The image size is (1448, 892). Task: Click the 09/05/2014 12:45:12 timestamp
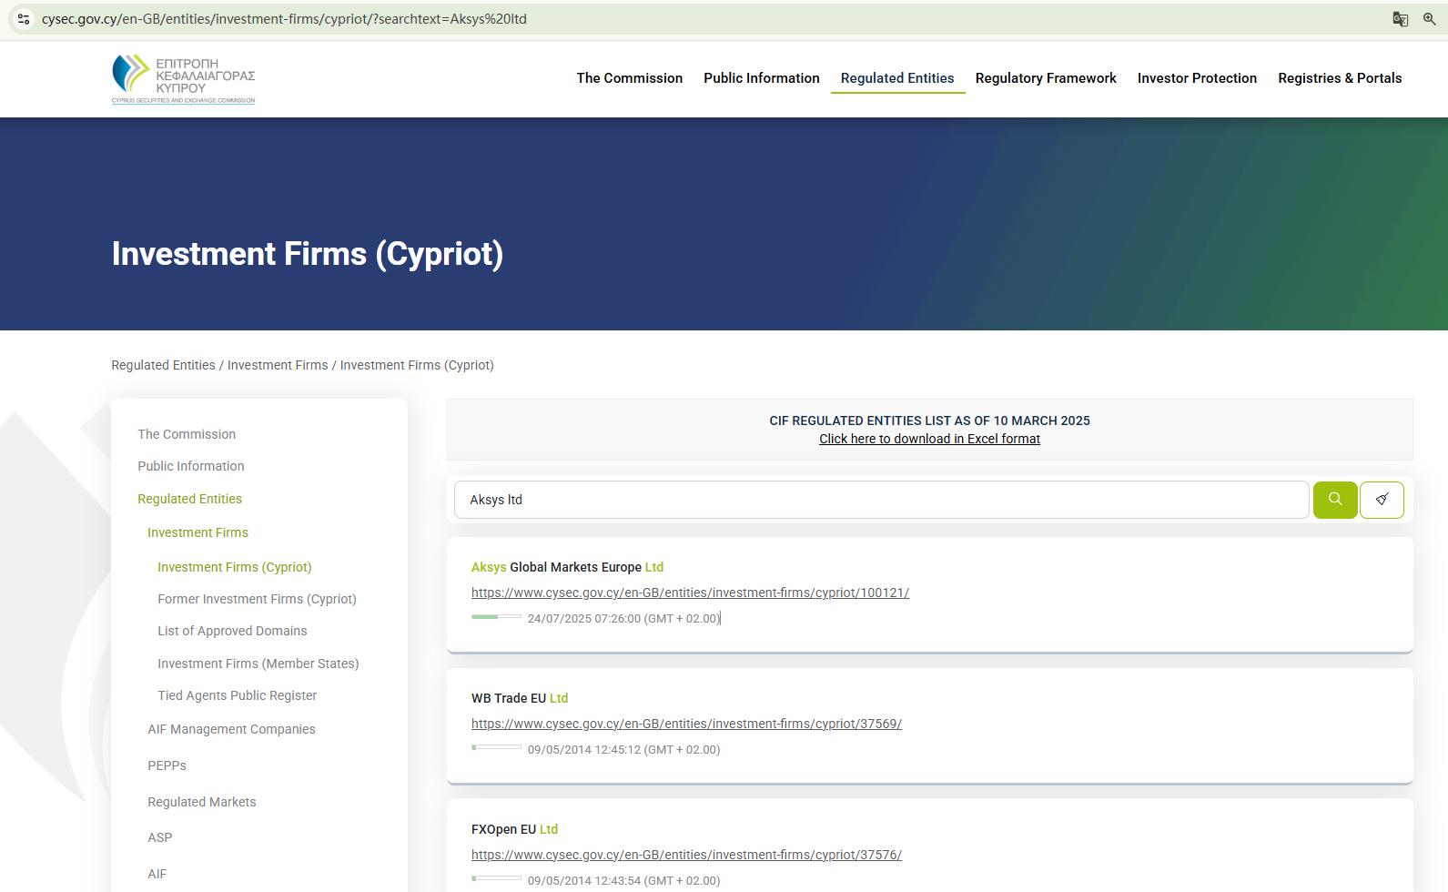(623, 749)
